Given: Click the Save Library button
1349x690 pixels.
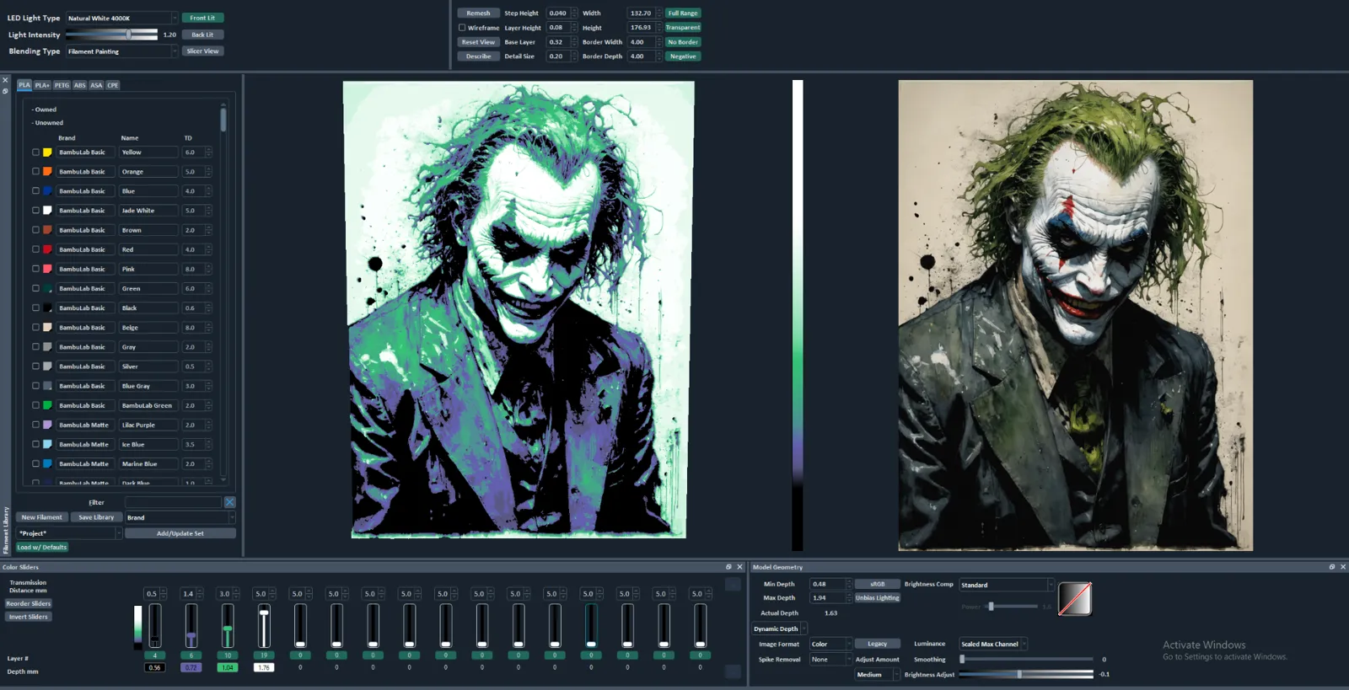Looking at the screenshot, I should [x=96, y=517].
